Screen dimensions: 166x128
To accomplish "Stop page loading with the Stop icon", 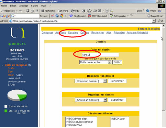I will pos(28,11).
